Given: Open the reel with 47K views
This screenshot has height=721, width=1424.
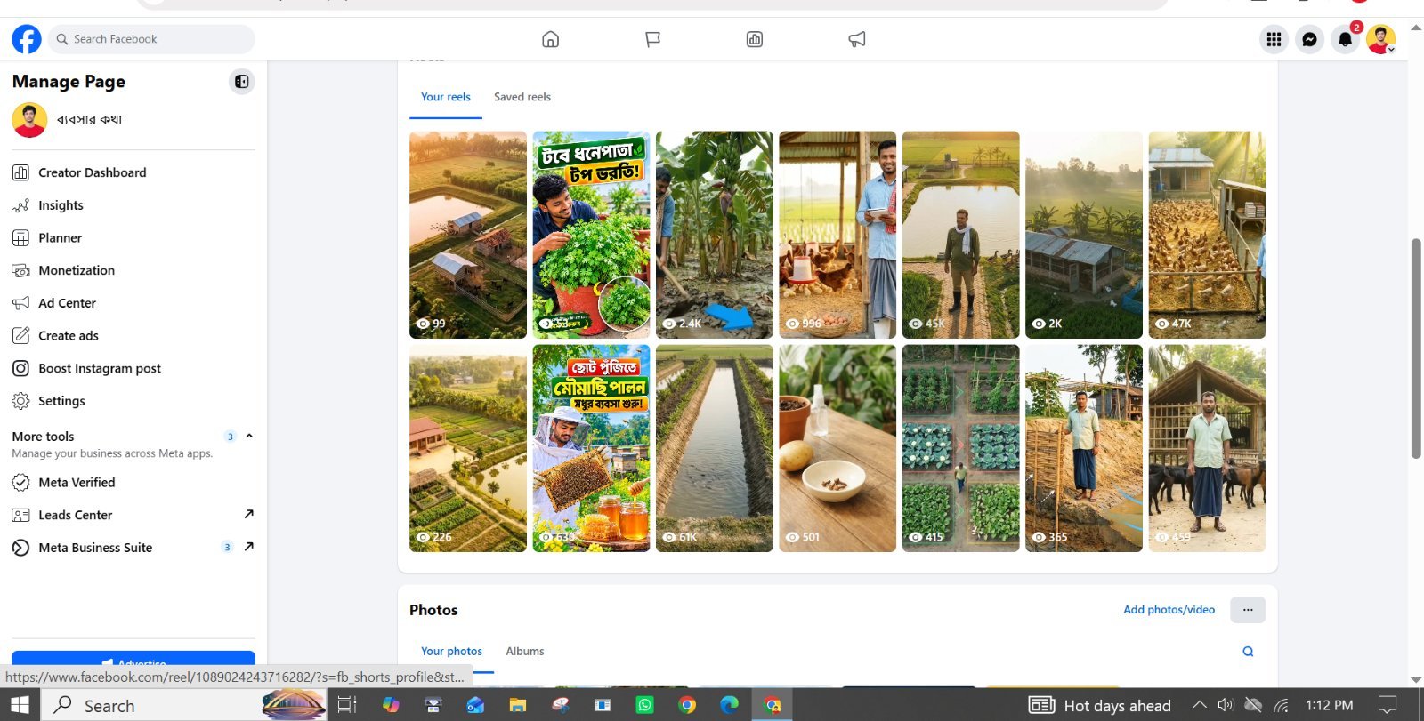Looking at the screenshot, I should tap(1207, 235).
